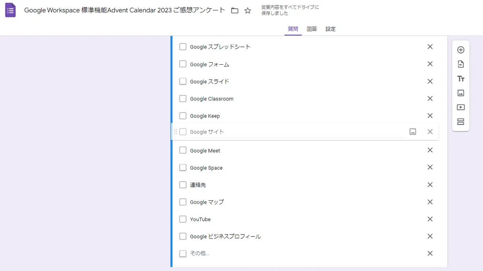Viewport: 483px width, 271px height.
Task: Remove the Google Classroom option
Action: pos(430,98)
